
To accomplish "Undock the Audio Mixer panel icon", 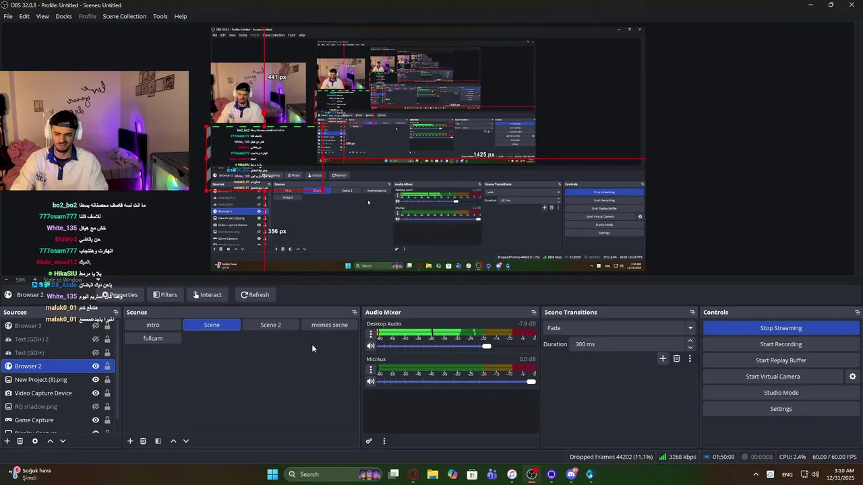I will [534, 313].
